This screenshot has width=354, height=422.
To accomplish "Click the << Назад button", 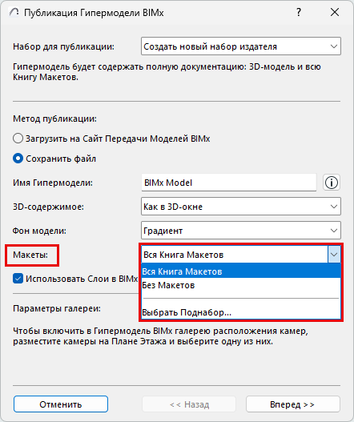I will pyautogui.click(x=189, y=404).
